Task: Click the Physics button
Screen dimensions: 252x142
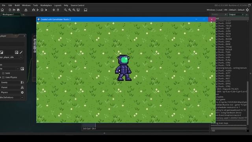Action: tap(9, 92)
